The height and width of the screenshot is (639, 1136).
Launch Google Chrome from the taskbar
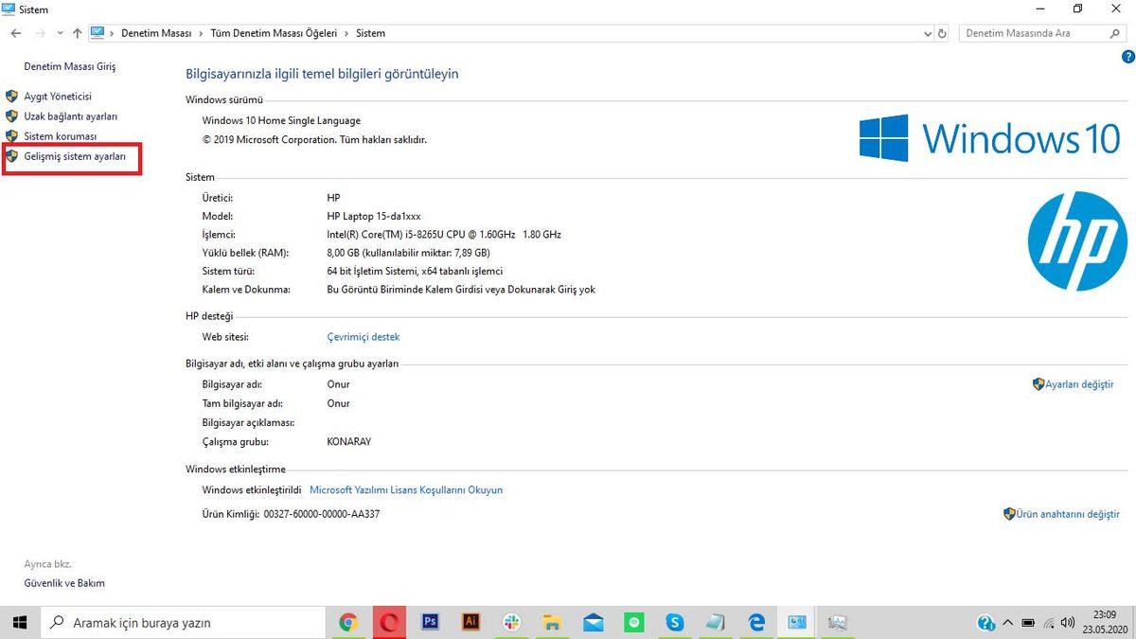[x=348, y=622]
